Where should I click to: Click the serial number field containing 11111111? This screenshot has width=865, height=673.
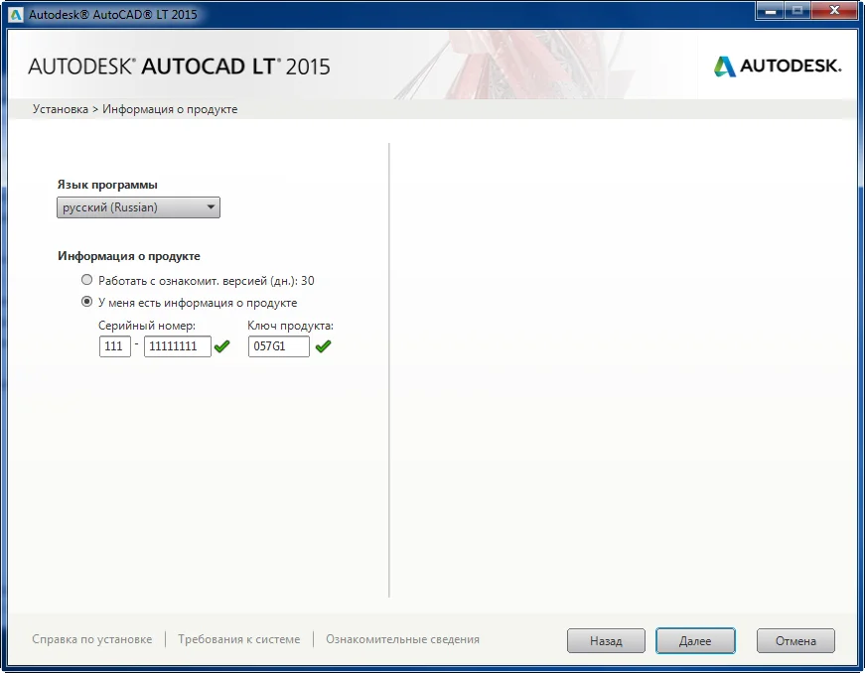178,346
